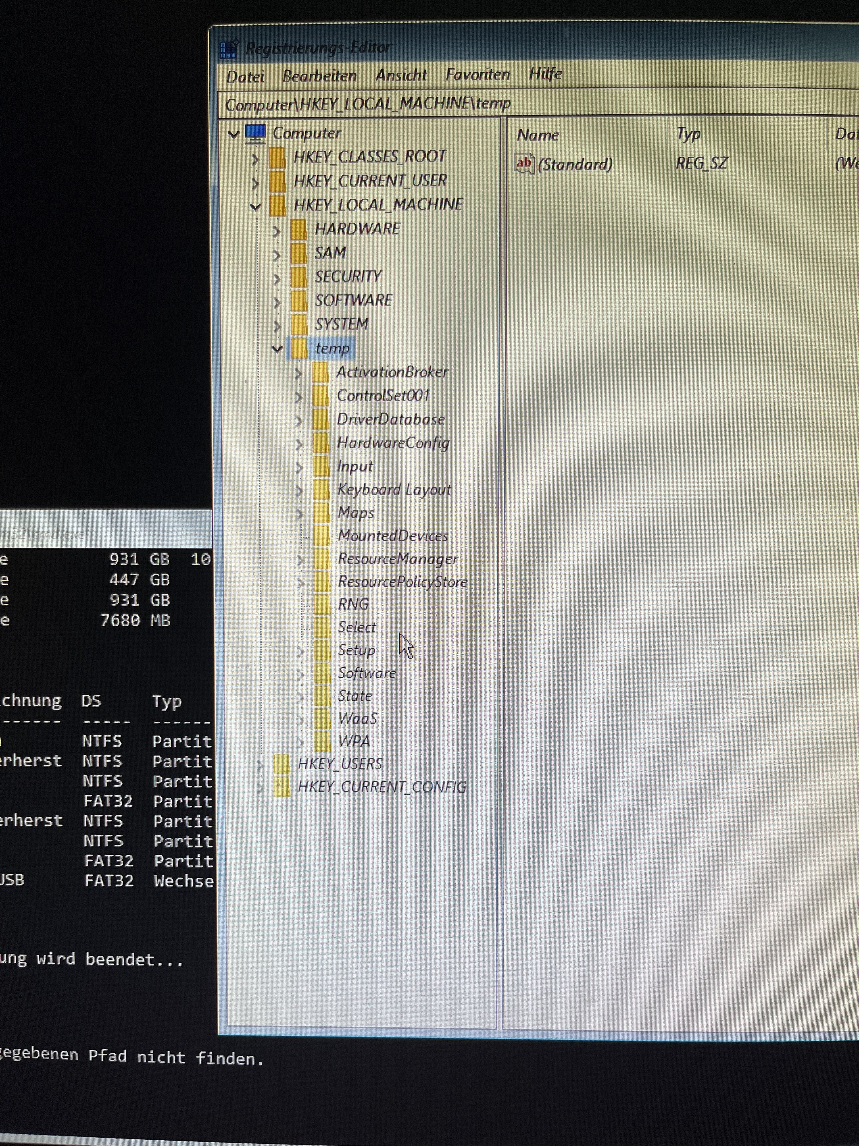Click the RNG folder icon

(x=322, y=605)
